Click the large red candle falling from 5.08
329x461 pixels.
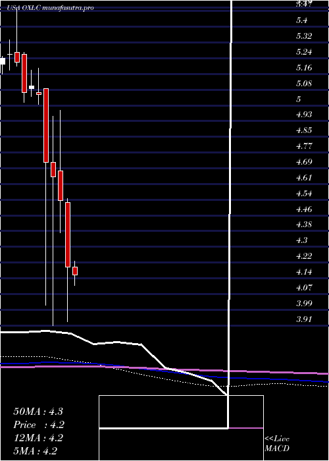tap(46, 125)
